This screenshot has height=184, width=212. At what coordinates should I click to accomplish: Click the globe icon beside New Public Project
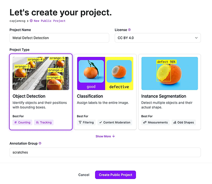coord(31,21)
